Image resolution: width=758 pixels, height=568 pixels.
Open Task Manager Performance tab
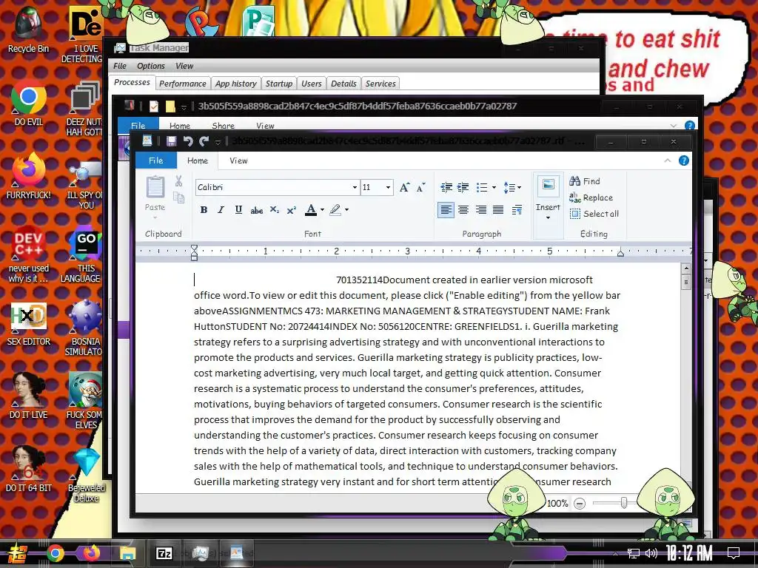click(183, 84)
